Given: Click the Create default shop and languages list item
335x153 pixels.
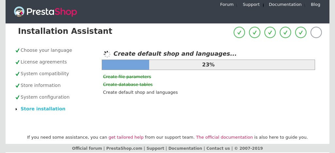Looking at the screenshot, I should [140, 92].
